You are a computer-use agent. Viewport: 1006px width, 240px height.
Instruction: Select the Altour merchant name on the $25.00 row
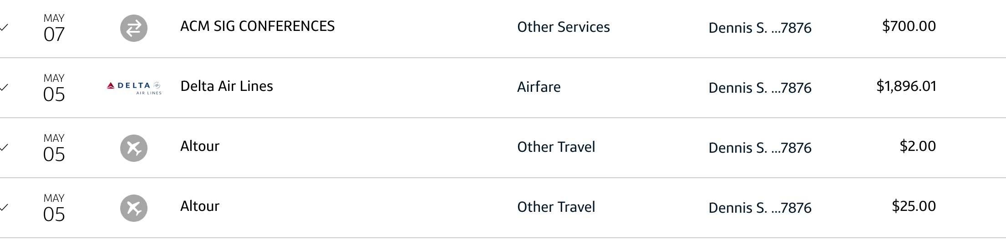(199, 206)
